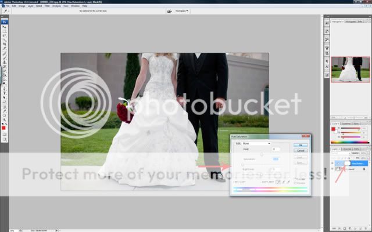Select the Crop tool
Viewport: 372px width, 232px height.
[x=5, y=44]
